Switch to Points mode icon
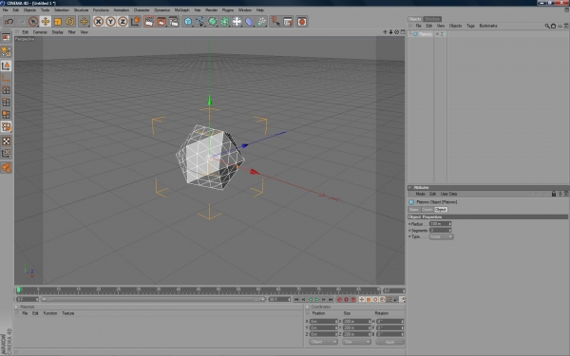 tap(7, 90)
